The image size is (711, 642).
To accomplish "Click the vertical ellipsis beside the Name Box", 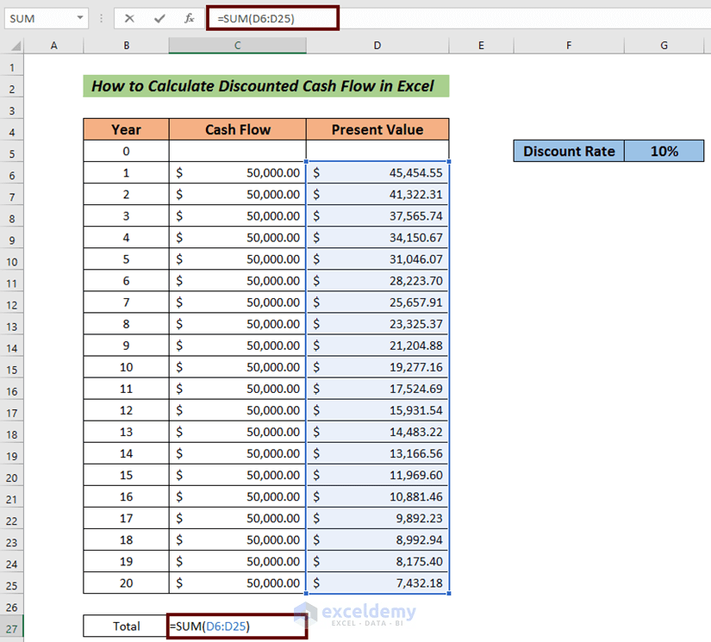I will click(101, 17).
